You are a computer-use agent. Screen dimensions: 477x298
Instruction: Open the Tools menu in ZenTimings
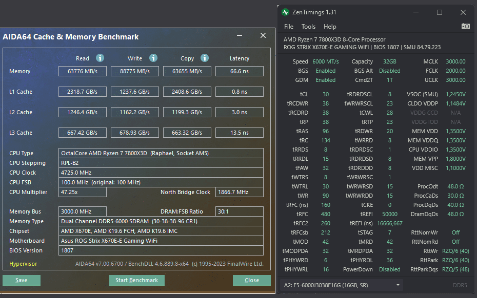click(308, 27)
